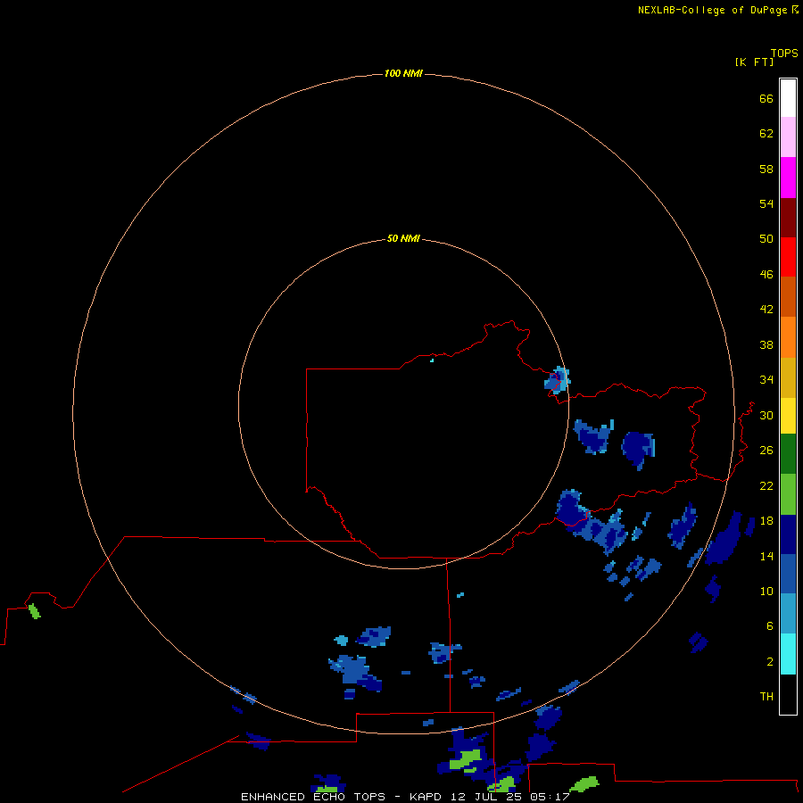Screen dimensions: 803x803
Task: Click the black TH threshold swatch
Action: tap(788, 694)
